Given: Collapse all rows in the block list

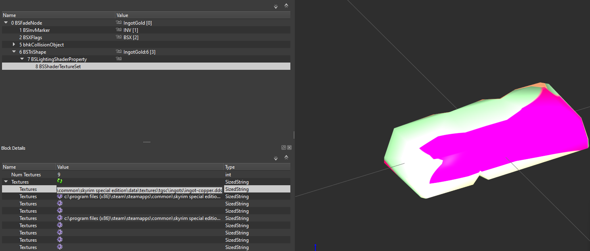Looking at the screenshot, I should point(286,6).
